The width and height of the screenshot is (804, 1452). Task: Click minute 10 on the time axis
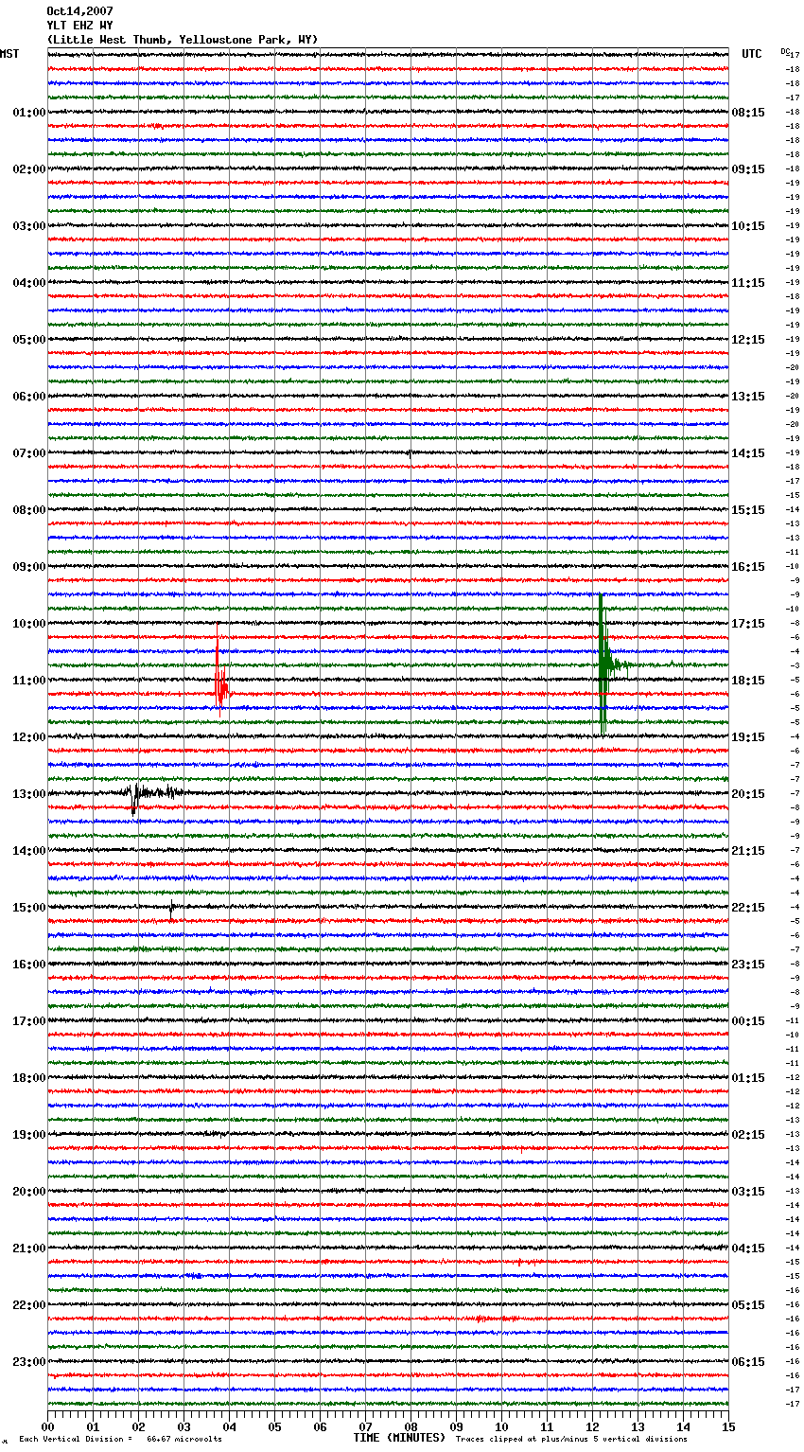[x=501, y=1426]
